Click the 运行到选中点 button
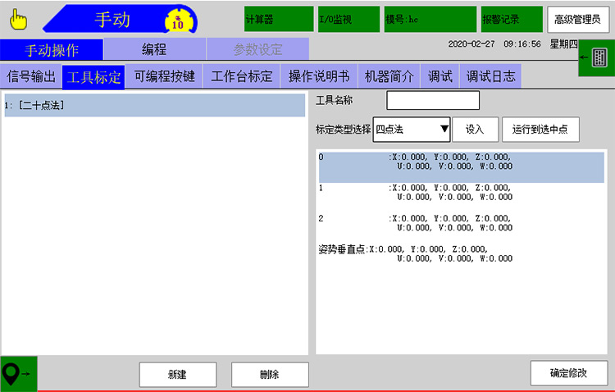 pyautogui.click(x=540, y=129)
